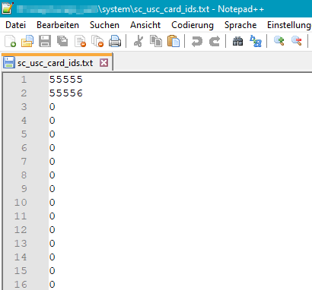The width and height of the screenshot is (312, 290).
Task: Open the Ansicht menu
Action: (x=145, y=25)
